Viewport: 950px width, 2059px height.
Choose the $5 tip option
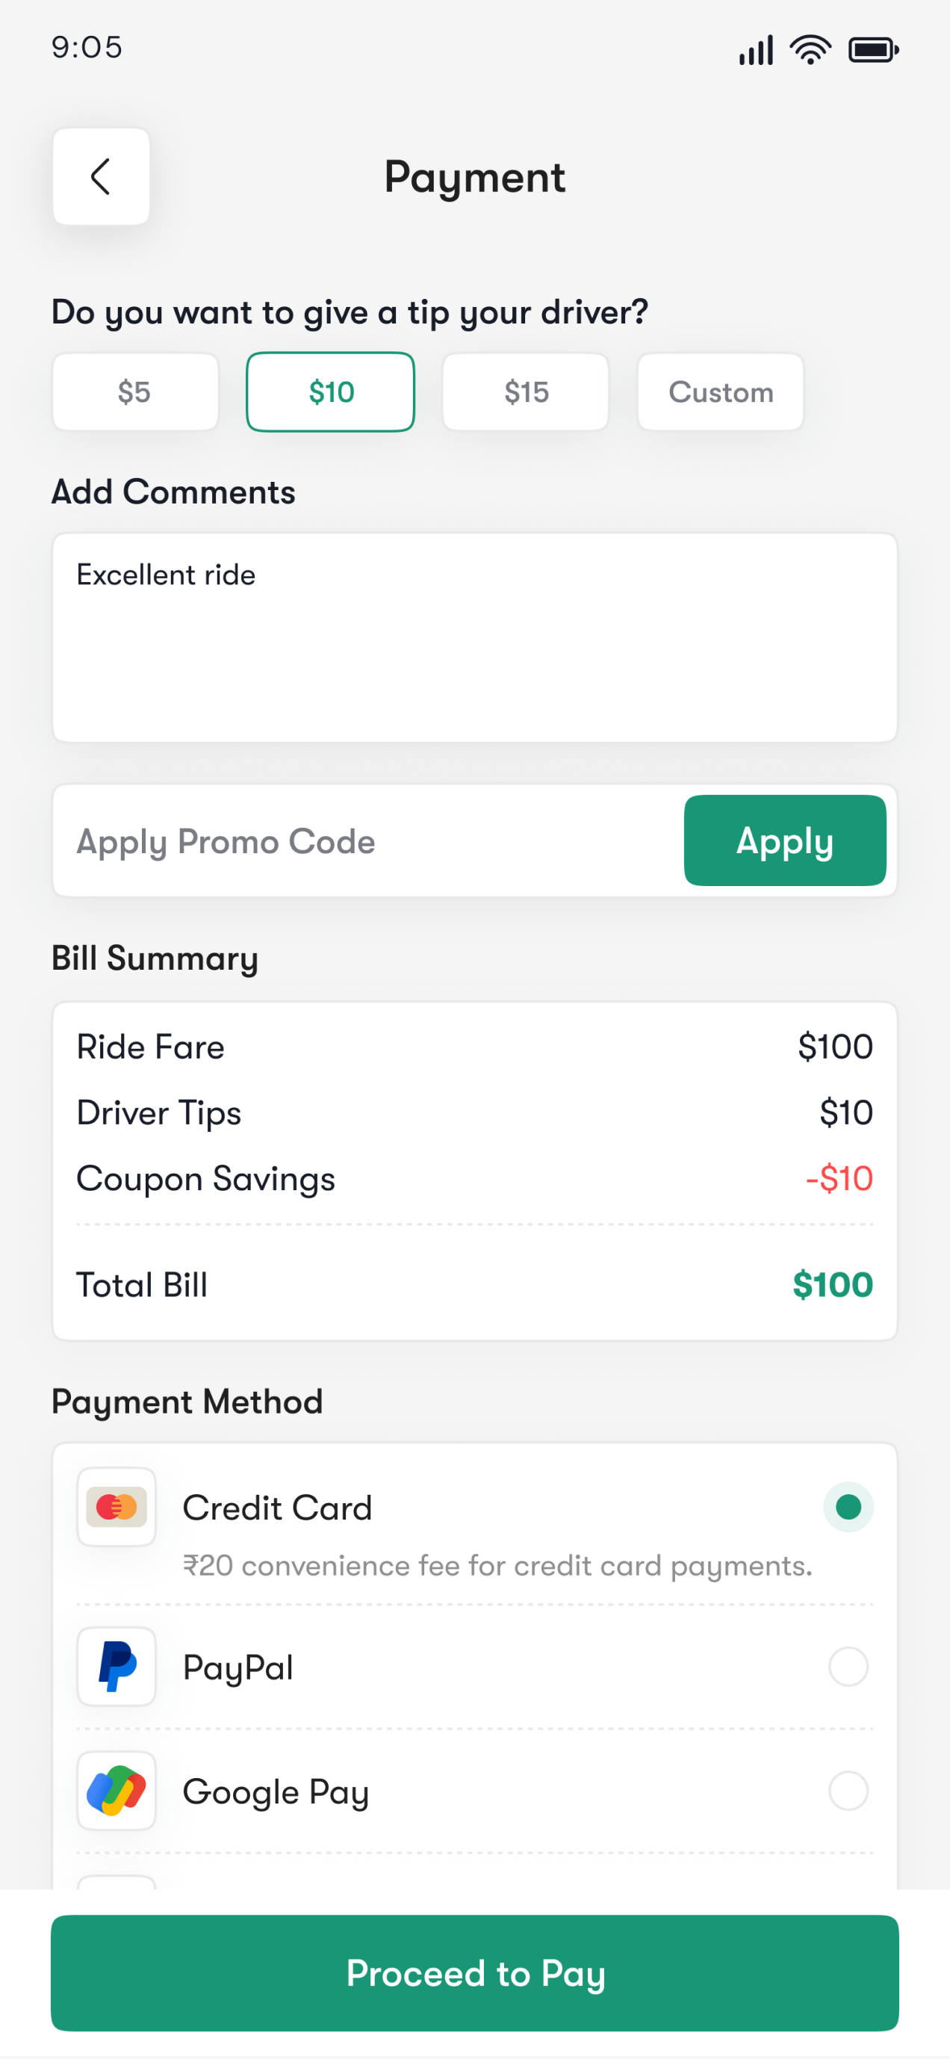tap(135, 391)
